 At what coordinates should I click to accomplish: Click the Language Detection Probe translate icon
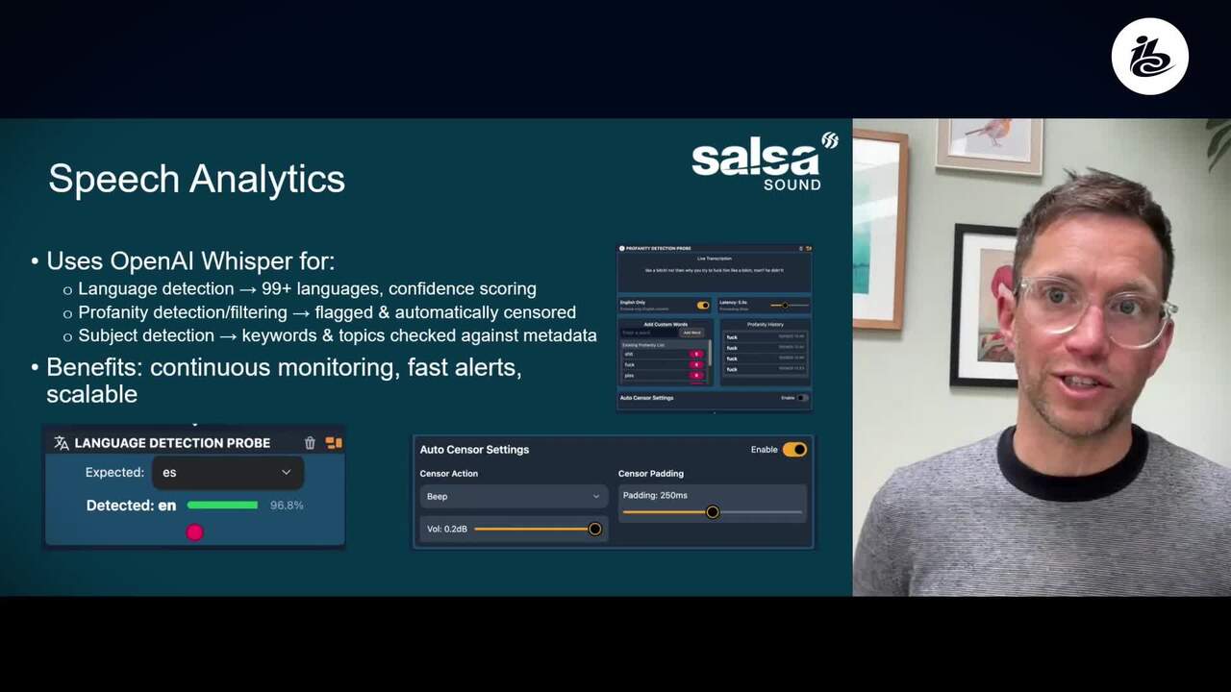(62, 443)
